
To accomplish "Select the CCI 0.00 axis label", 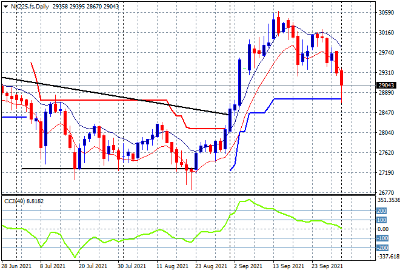I will point(383,229).
